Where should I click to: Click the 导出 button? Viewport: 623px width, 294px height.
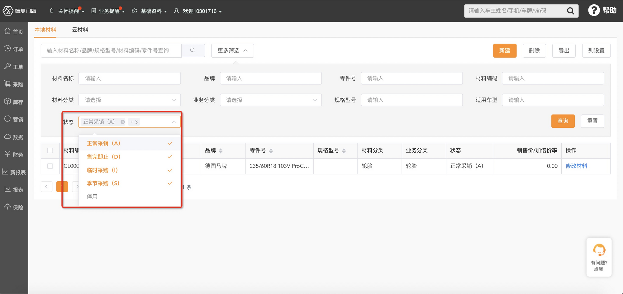[564, 50]
